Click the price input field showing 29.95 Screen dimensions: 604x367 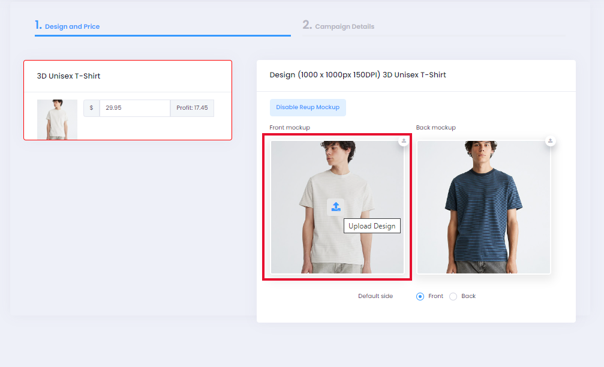click(x=135, y=108)
